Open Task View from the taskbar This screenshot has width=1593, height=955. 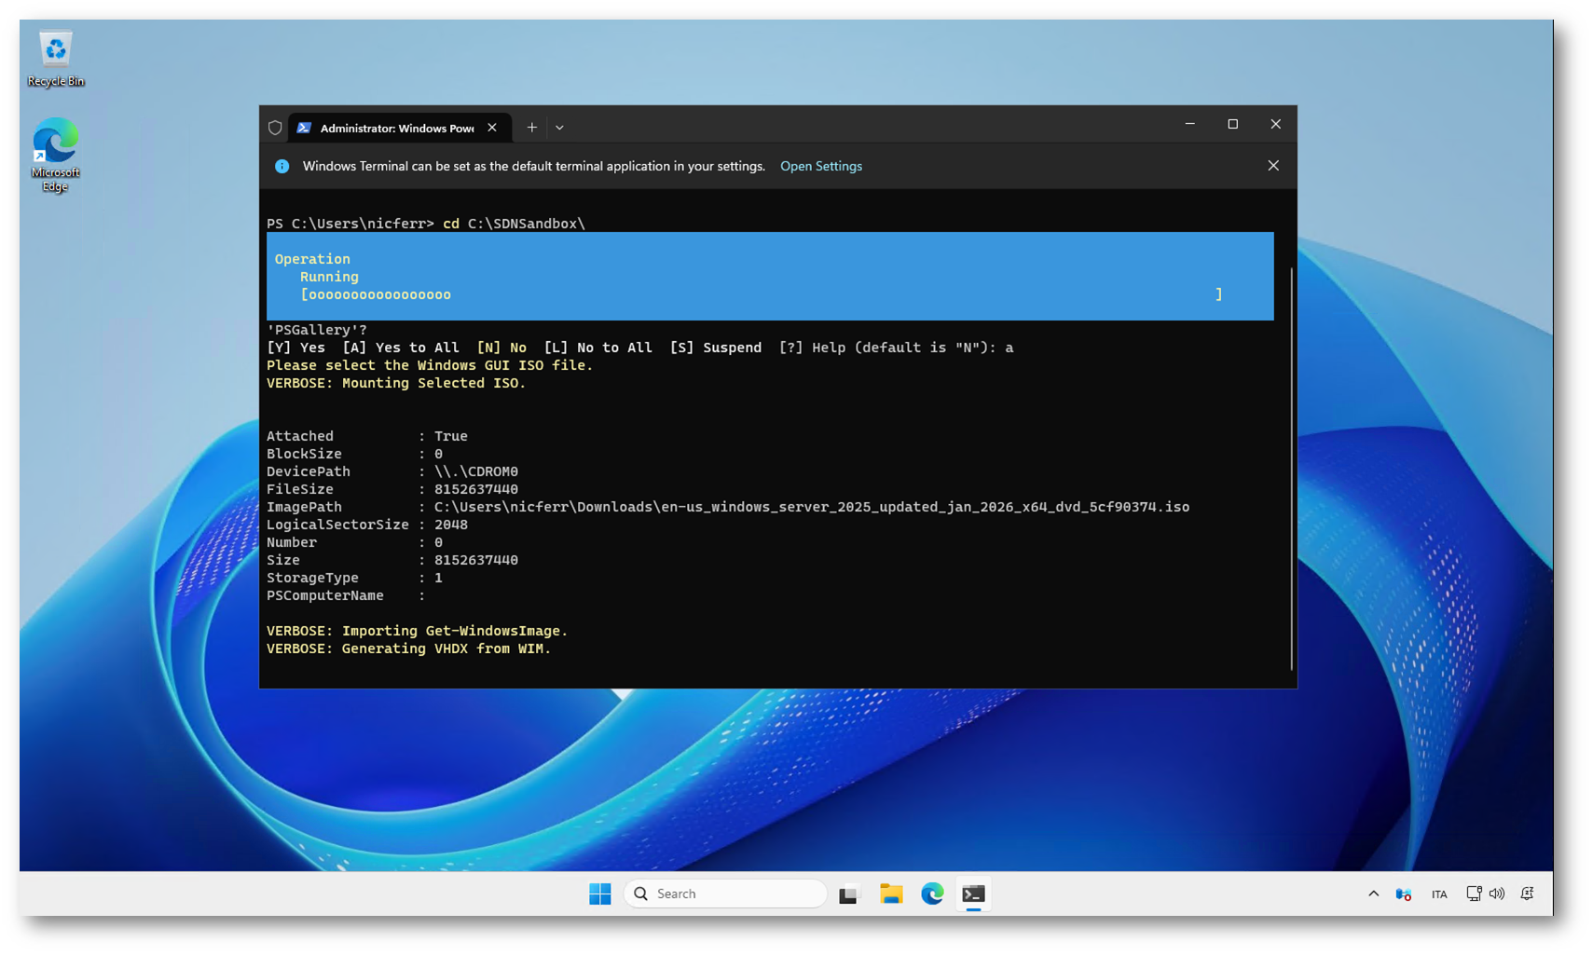point(848,894)
